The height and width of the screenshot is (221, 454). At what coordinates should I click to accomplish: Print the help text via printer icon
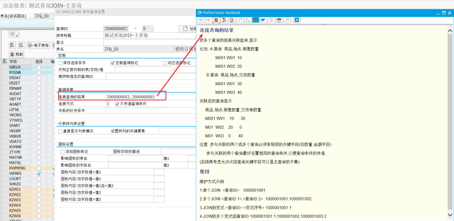click(x=279, y=20)
